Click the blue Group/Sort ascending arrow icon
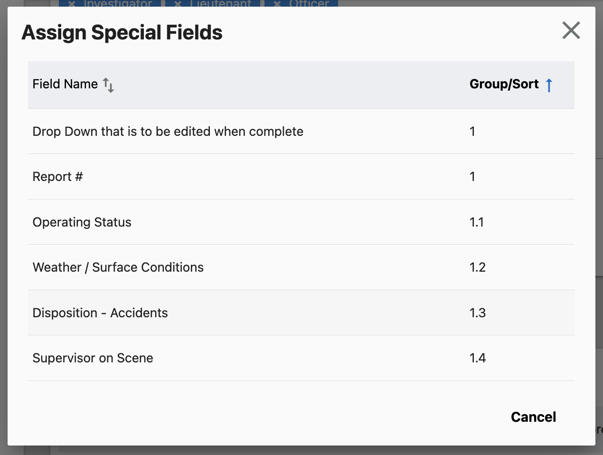 click(549, 84)
